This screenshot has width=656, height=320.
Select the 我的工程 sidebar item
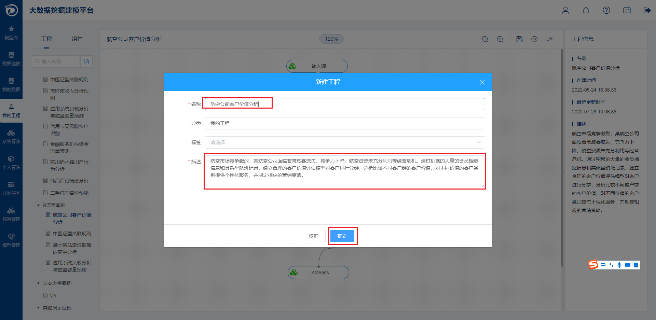click(x=11, y=111)
